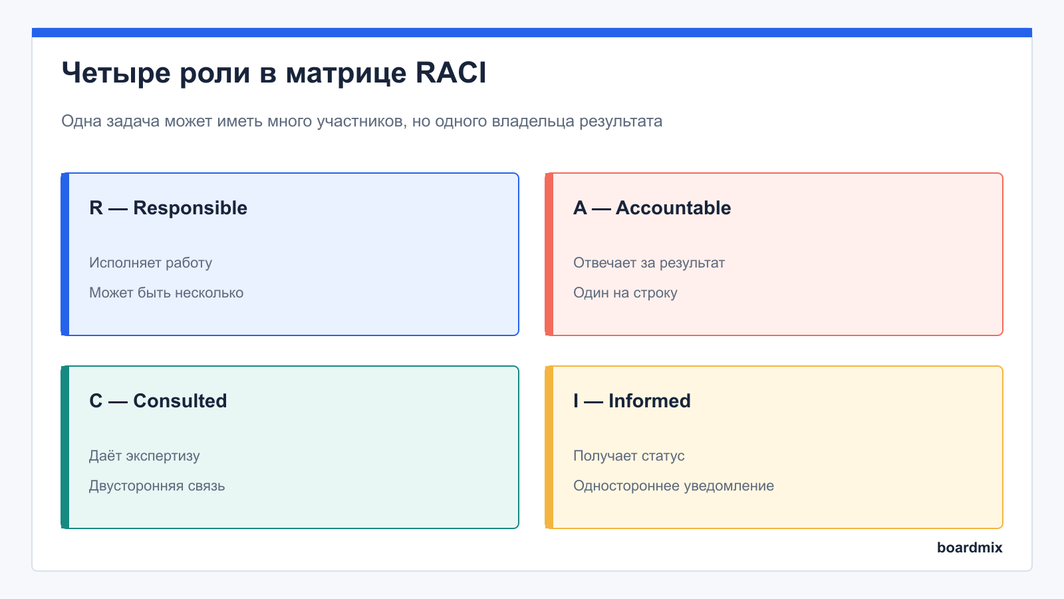Viewport: 1064px width, 599px height.
Task: Select the text 'Отвечает за результат'
Action: (x=649, y=263)
